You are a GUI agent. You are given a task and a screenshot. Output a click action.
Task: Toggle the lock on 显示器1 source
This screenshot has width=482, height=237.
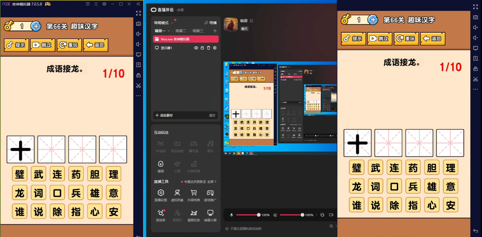(x=202, y=48)
